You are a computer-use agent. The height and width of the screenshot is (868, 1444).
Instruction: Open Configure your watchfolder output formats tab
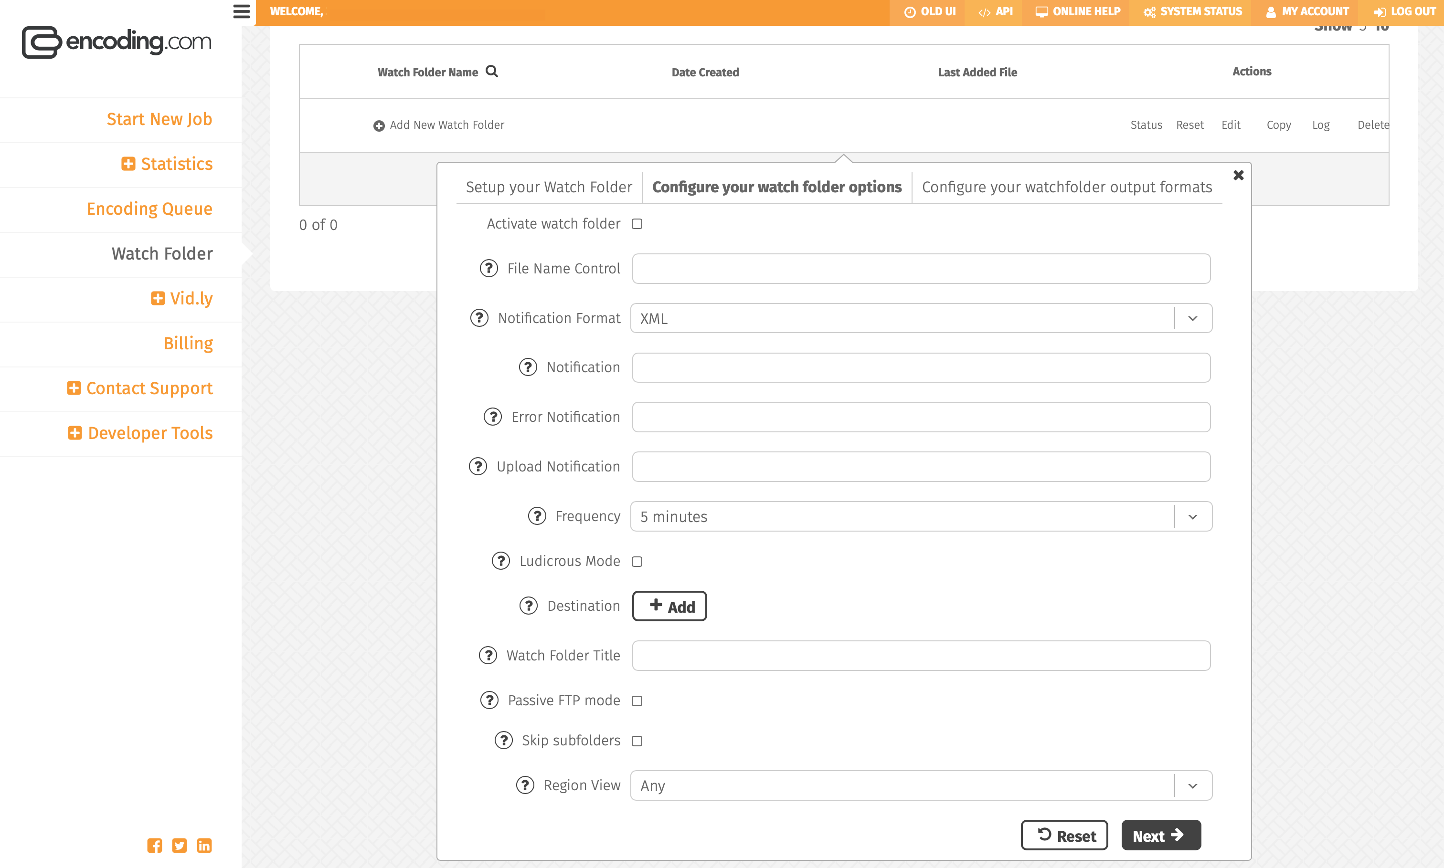(1066, 187)
